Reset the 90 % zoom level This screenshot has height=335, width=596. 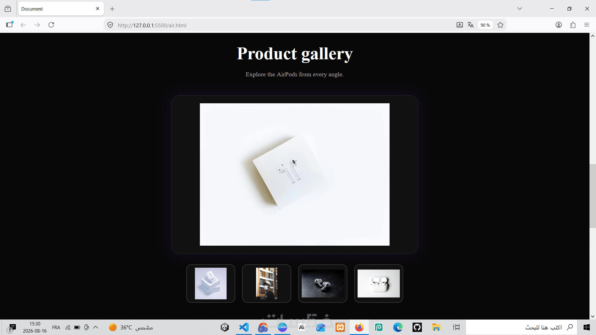click(x=485, y=25)
